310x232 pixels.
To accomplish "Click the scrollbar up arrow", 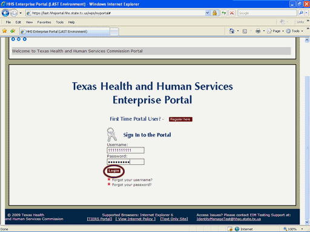I will tap(307, 40).
